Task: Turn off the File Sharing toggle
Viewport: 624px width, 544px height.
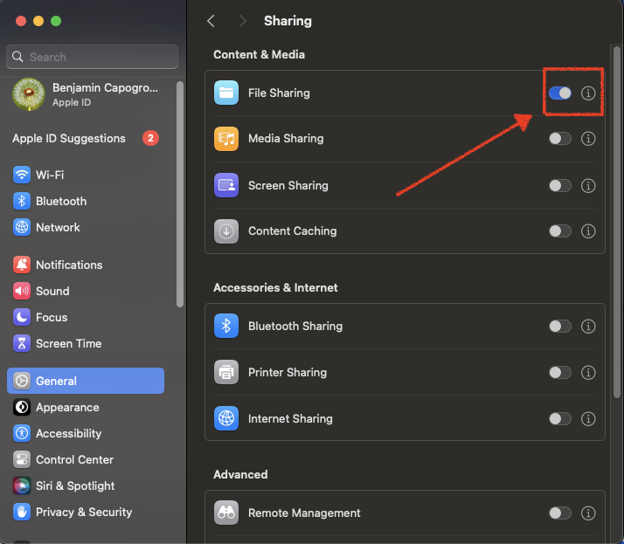Action: (x=560, y=93)
